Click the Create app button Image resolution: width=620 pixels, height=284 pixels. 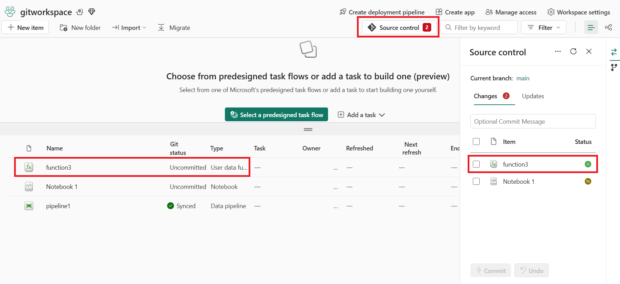click(455, 12)
